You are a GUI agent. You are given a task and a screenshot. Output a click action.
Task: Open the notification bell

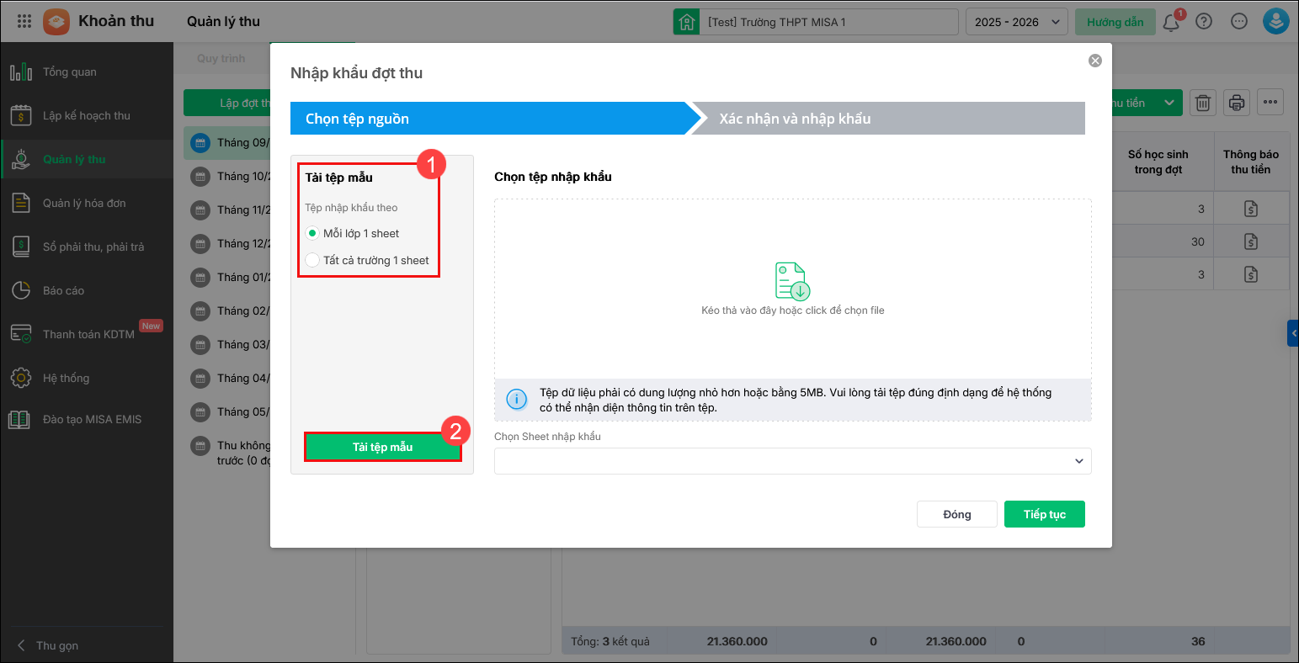[x=1171, y=23]
